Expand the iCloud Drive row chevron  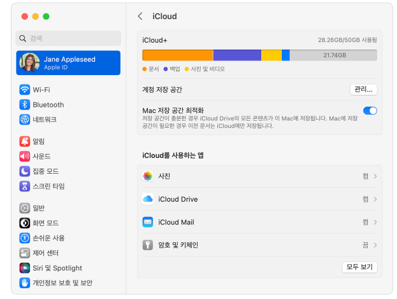coord(375,199)
